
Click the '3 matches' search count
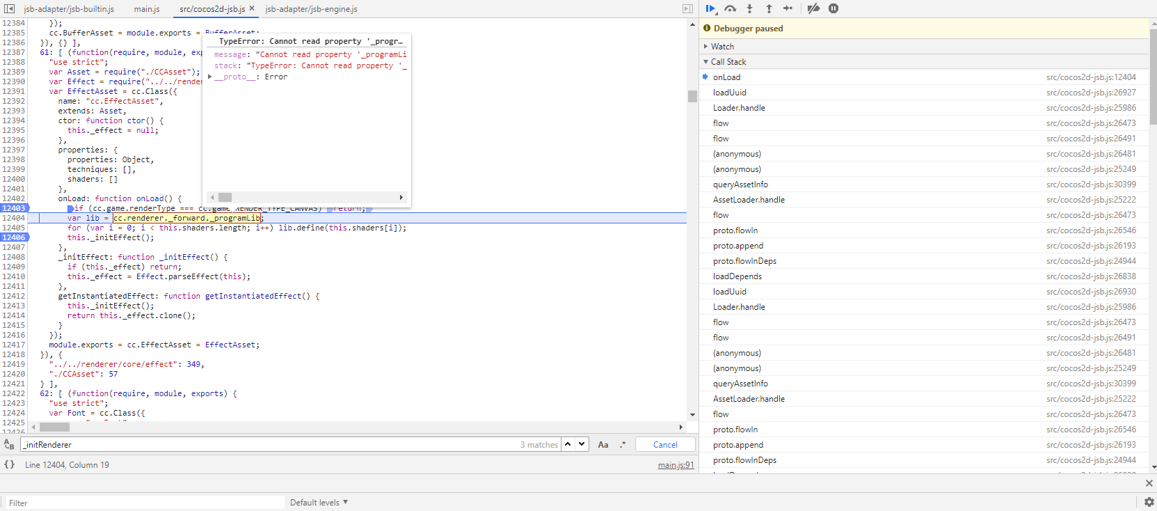click(539, 445)
